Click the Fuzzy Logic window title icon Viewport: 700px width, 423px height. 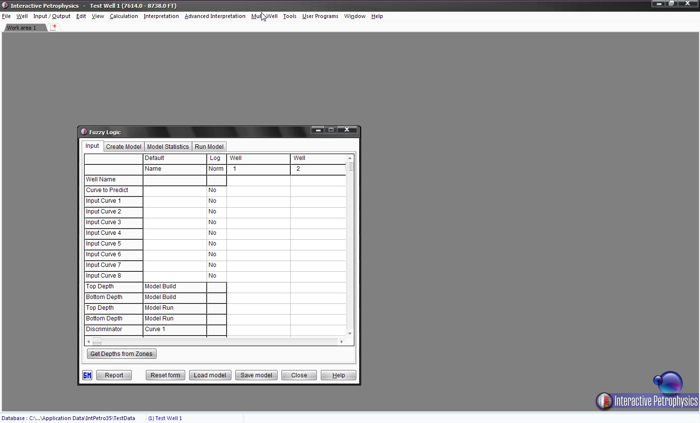pos(84,132)
